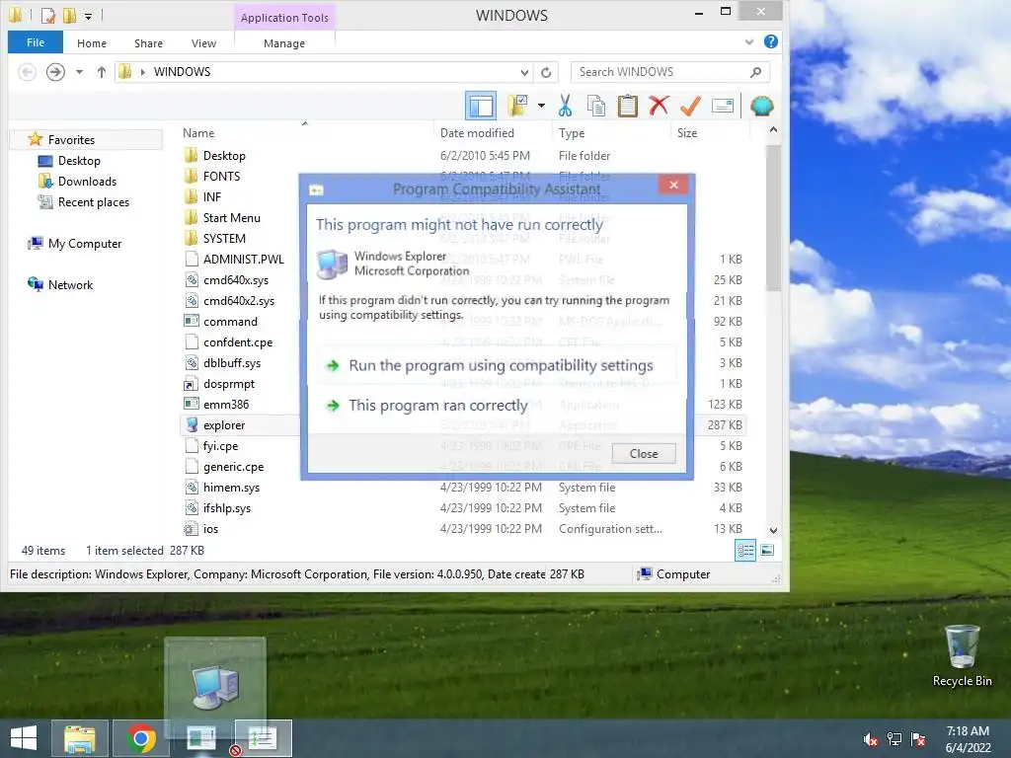Sort by the Size column header
1011x758 pixels.
coord(687,133)
